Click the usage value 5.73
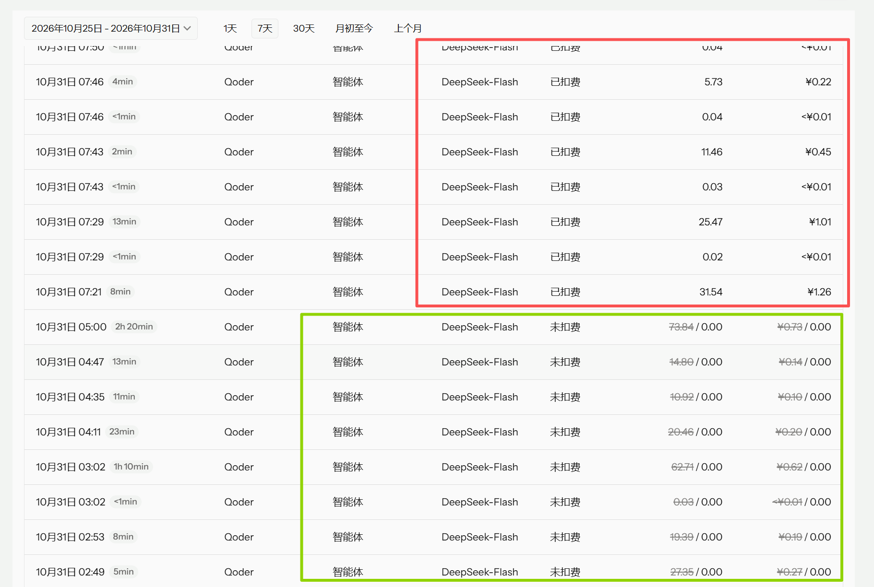 [x=713, y=82]
